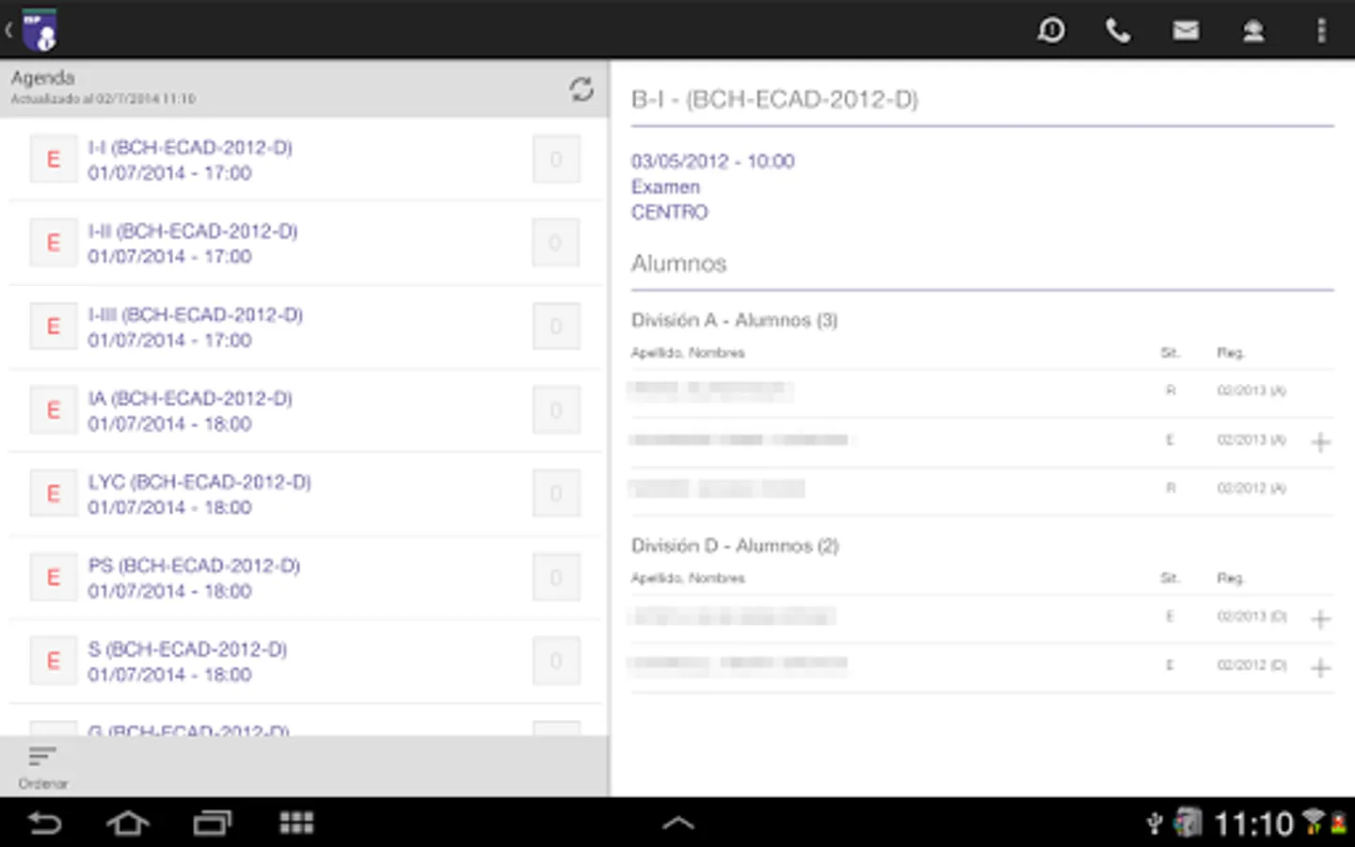Tap the count box for I-I exam
Image resolution: width=1355 pixels, height=847 pixels.
click(556, 159)
